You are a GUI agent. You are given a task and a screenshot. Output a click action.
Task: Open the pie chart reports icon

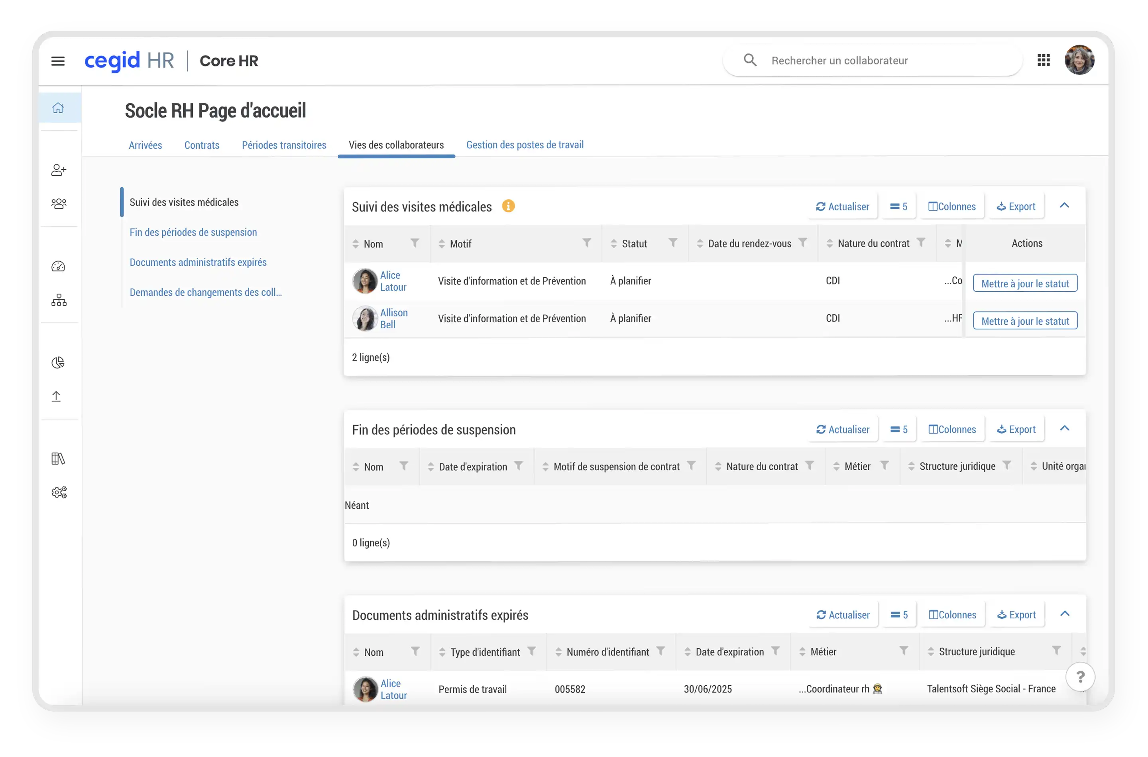tap(58, 363)
